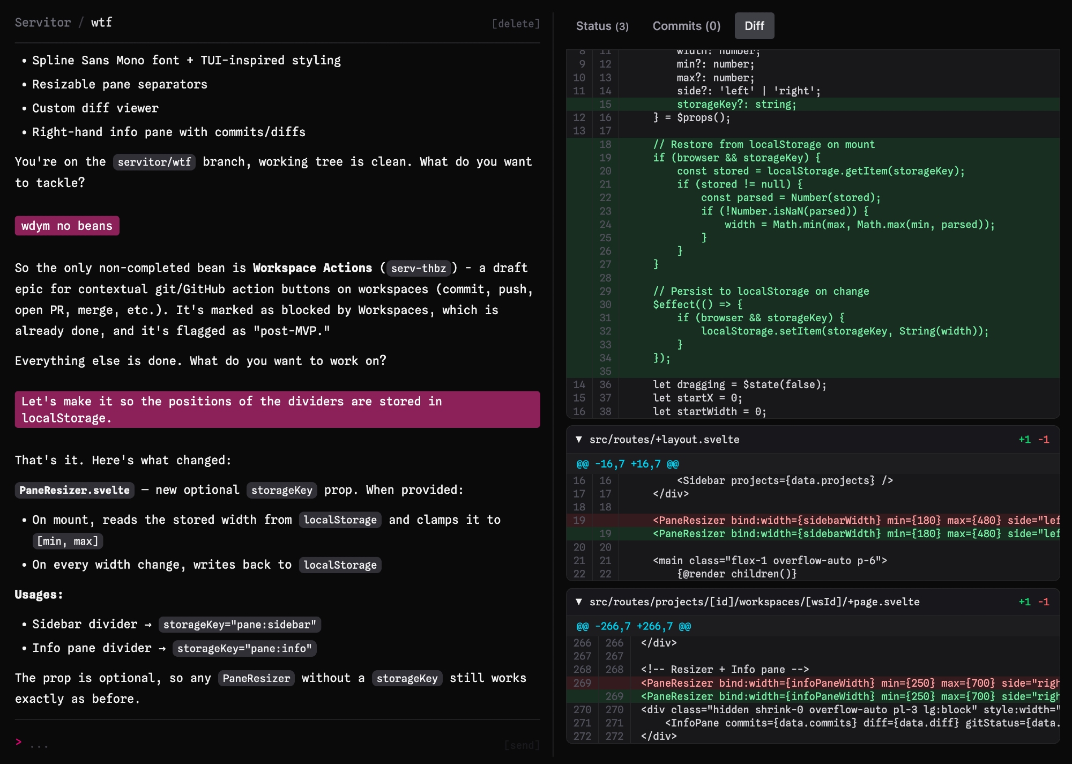Click the @@ -266,7 +266,7 @@ hunk header
This screenshot has width=1072, height=764.
coord(634,626)
